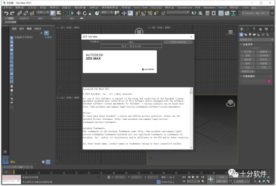Expand the ribbon options arrow after 填充

coord(83,18)
